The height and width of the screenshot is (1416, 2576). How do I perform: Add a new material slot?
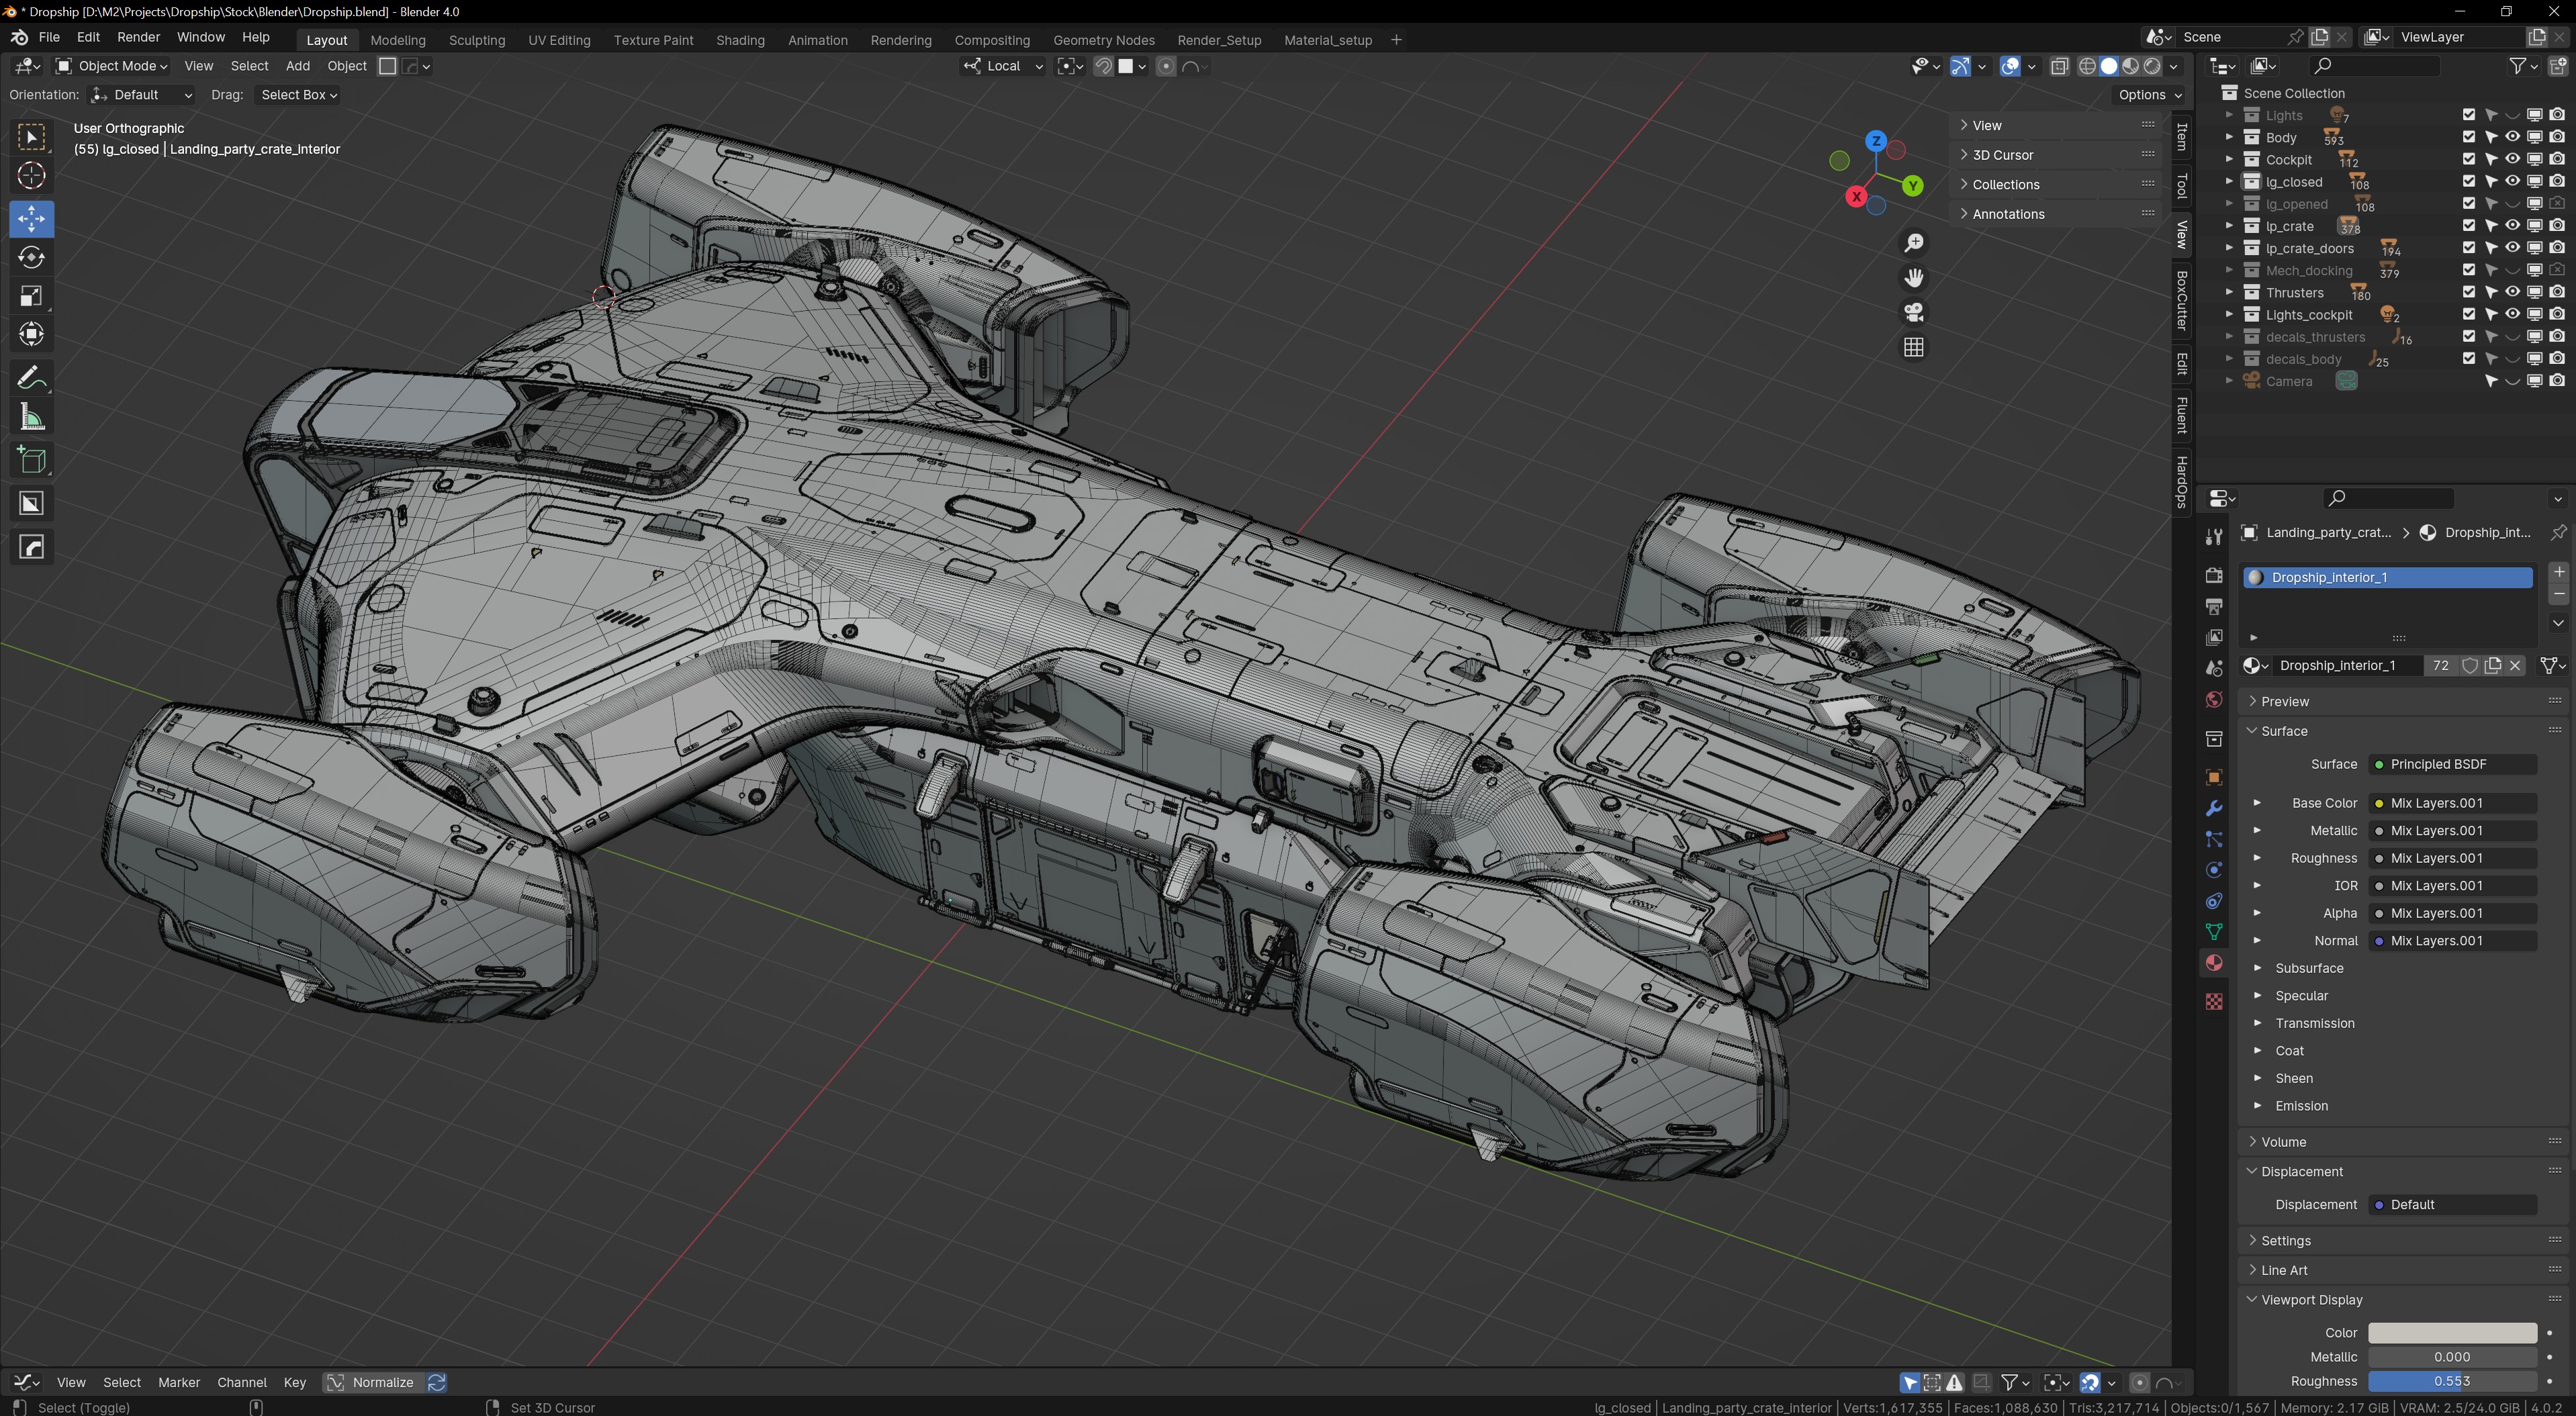pyautogui.click(x=2558, y=572)
